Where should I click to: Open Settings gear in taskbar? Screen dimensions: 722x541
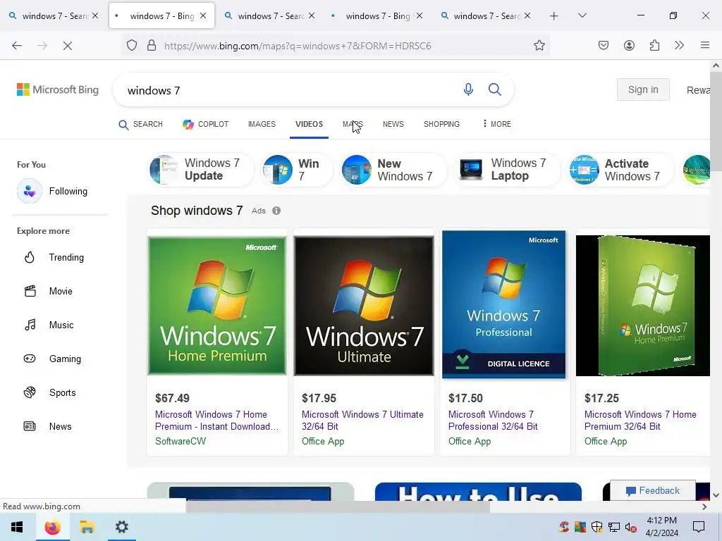(x=122, y=527)
